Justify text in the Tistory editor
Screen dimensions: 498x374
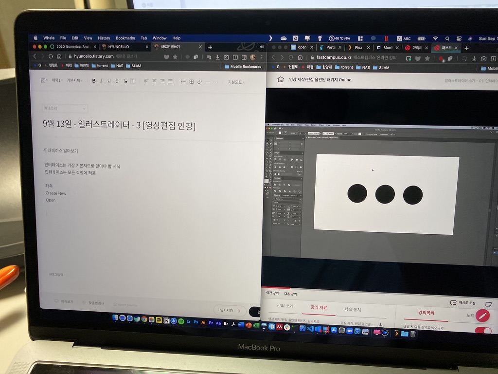(x=170, y=81)
